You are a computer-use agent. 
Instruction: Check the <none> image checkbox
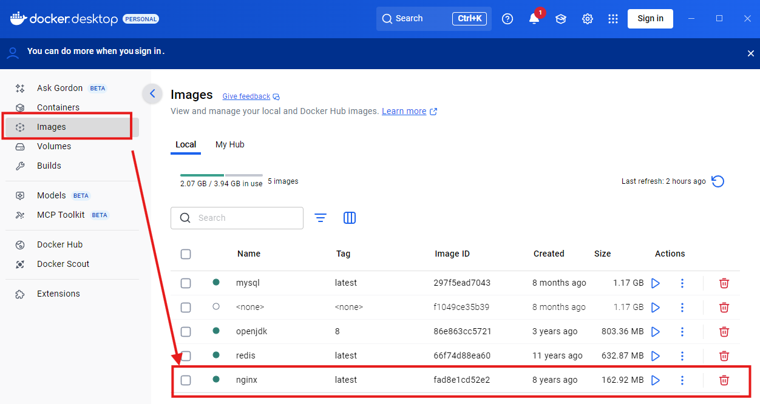click(x=186, y=308)
